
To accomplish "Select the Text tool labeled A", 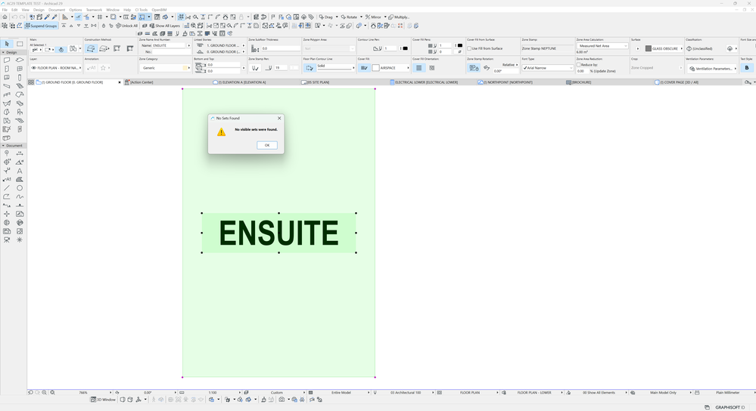I will tap(20, 171).
